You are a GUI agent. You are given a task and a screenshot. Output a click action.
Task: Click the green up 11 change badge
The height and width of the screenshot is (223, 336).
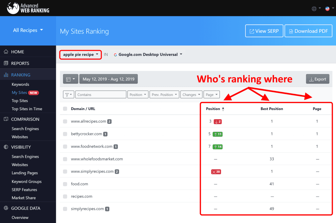[218, 134]
